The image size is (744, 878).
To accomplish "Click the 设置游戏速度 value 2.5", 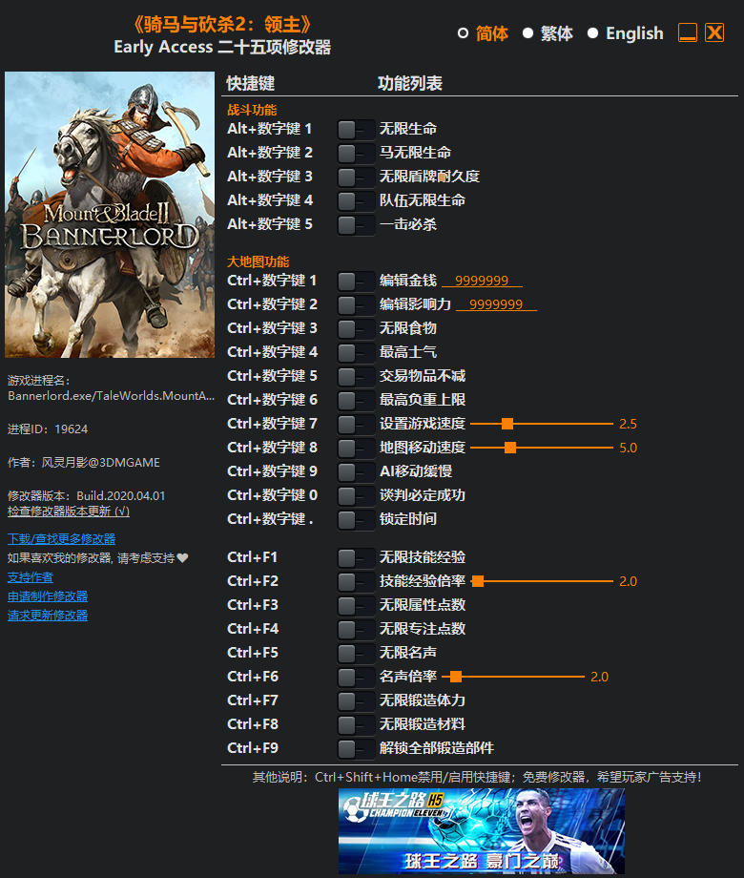I will [629, 424].
